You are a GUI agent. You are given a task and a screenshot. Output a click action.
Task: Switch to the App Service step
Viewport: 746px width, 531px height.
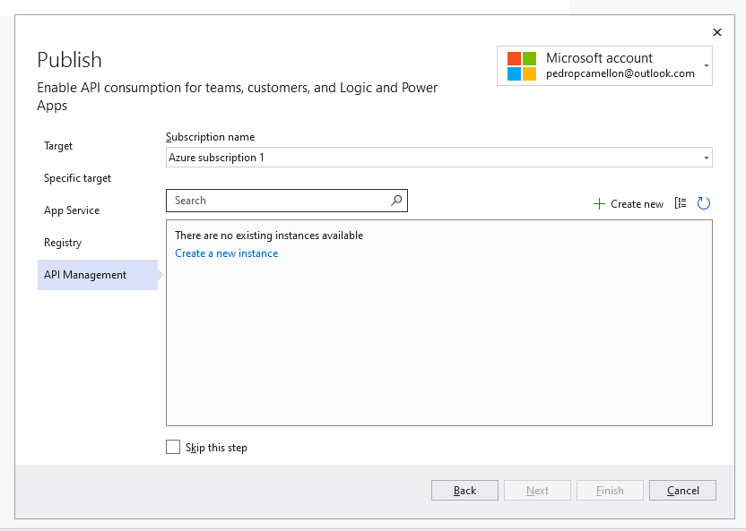pyautogui.click(x=72, y=210)
